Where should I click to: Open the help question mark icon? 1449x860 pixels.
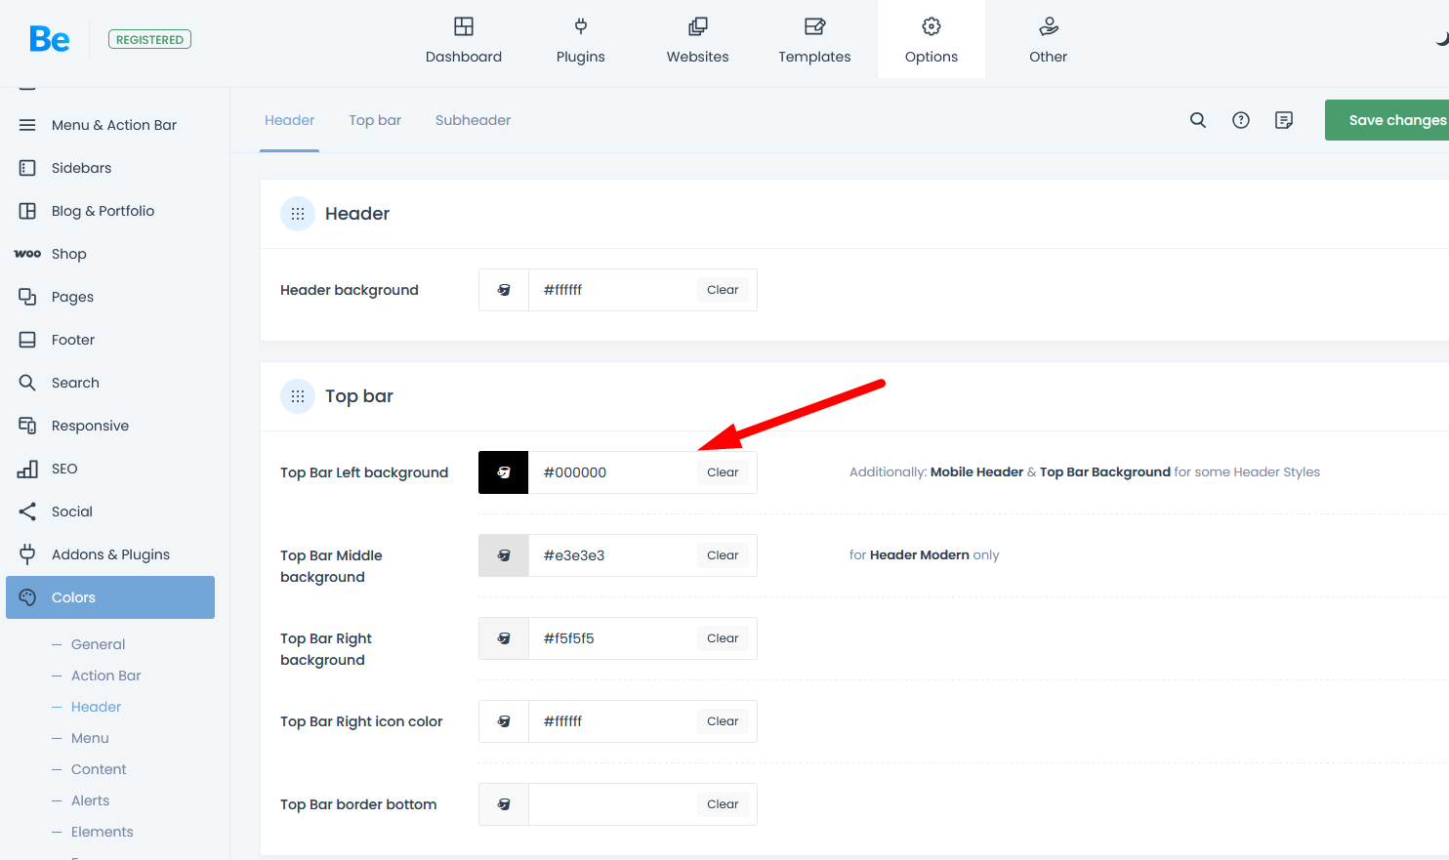[x=1241, y=120]
